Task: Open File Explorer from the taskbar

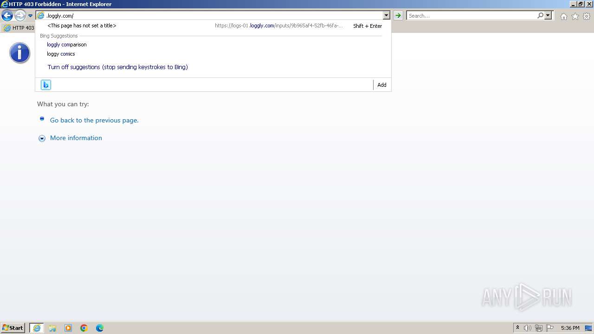Action: 52,328
